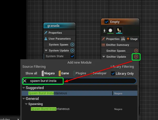
Task: Click the plus icon next to Emitter Update
Action: point(136,57)
